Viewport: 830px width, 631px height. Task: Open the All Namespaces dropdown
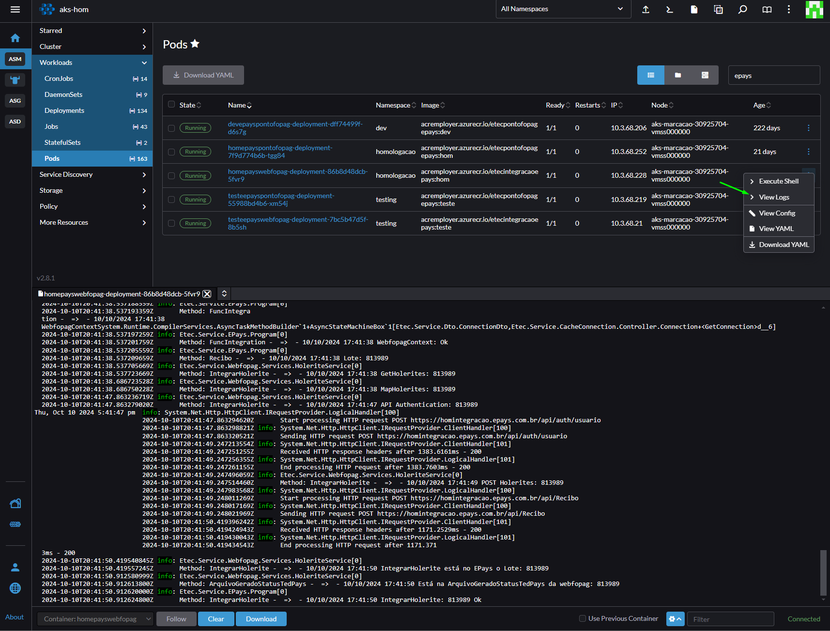(x=563, y=9)
